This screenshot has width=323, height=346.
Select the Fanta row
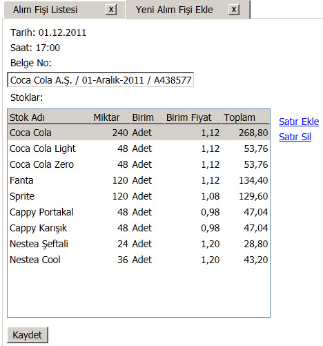coord(139,180)
